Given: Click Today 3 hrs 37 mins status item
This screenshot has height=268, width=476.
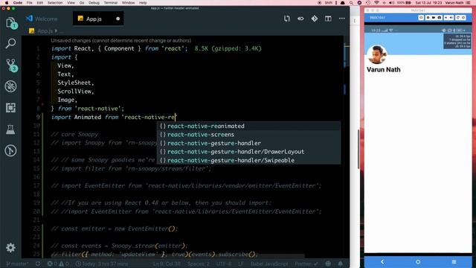Looking at the screenshot, I should (x=102, y=264).
